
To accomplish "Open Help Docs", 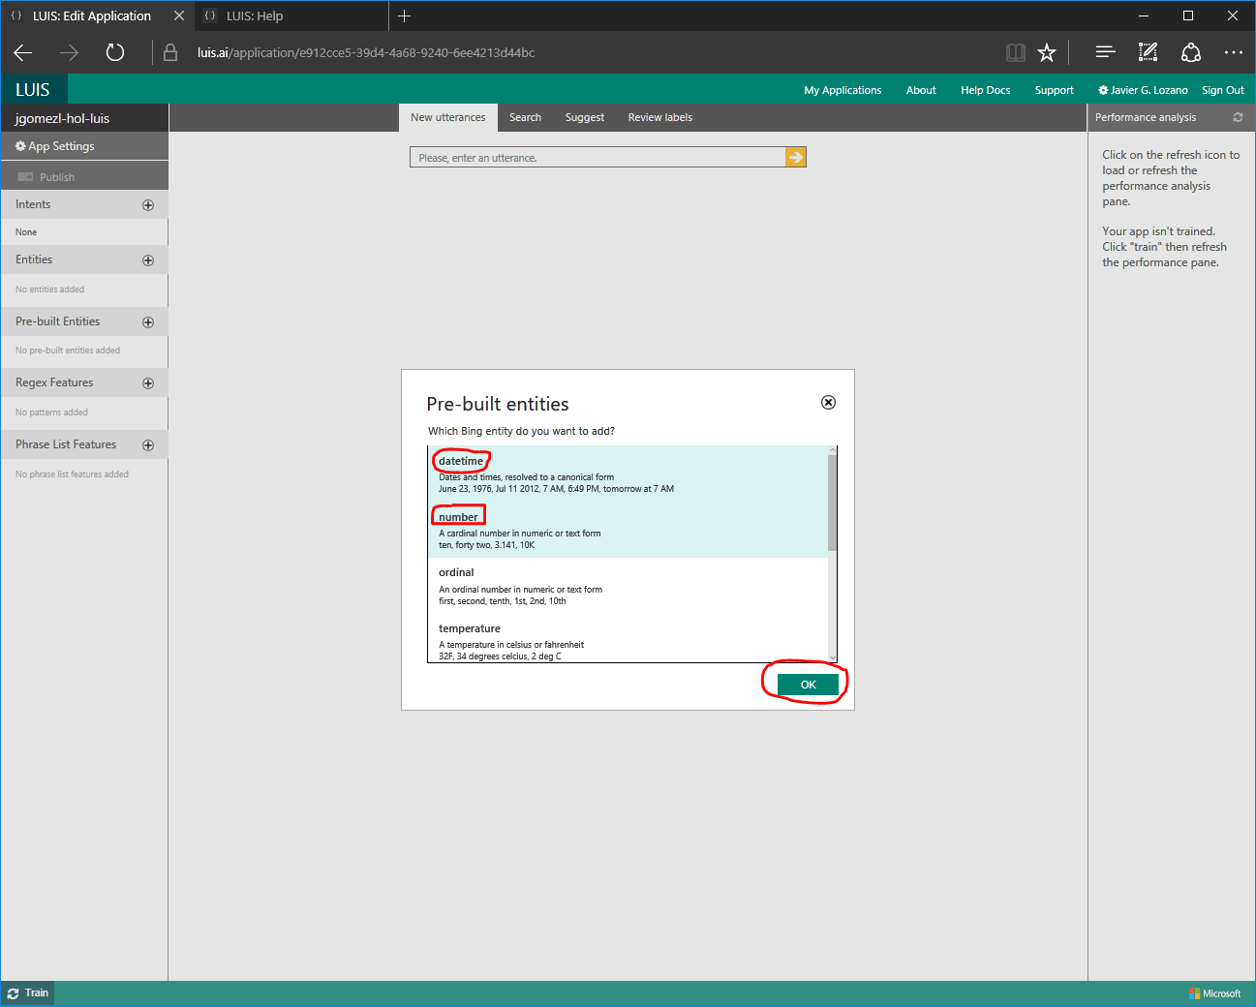I will click(x=985, y=90).
